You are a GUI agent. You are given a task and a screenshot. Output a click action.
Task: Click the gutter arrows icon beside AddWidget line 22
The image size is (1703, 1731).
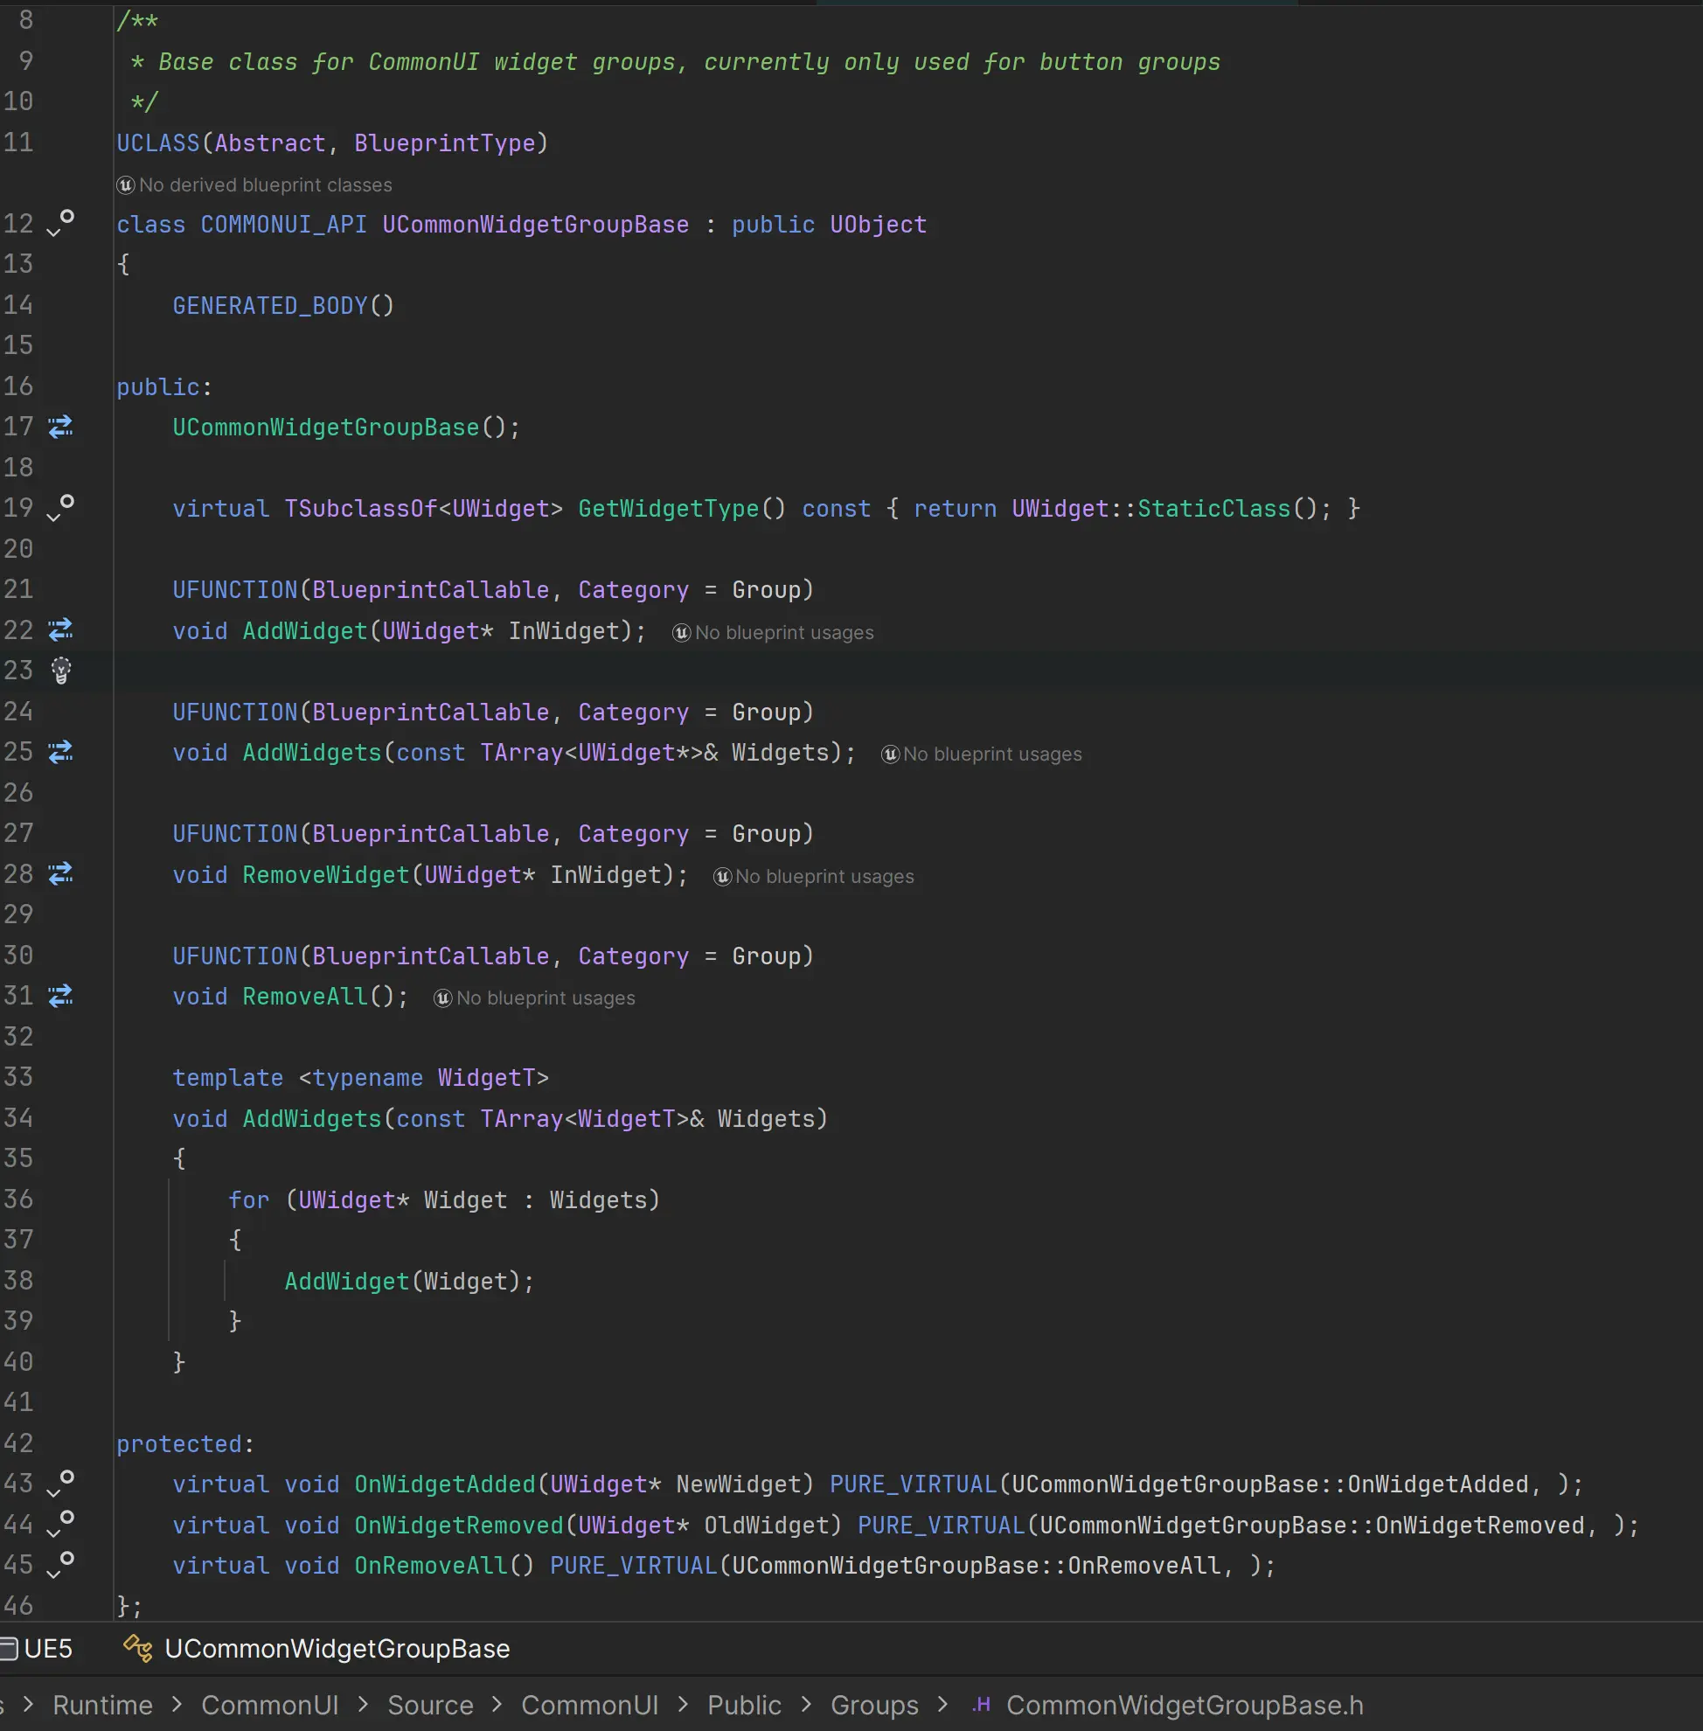click(61, 629)
